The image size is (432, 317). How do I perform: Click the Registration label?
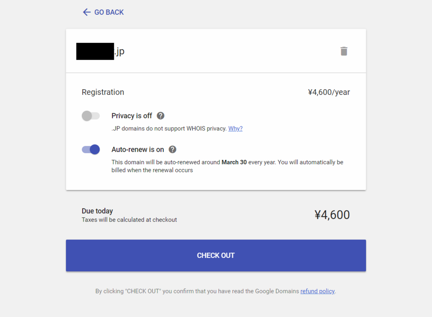pos(103,92)
